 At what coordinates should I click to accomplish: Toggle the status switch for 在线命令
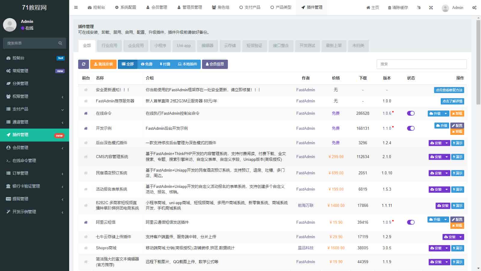click(x=411, y=114)
